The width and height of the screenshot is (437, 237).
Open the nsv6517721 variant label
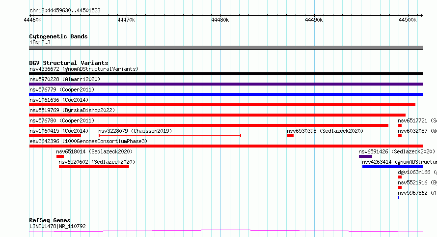(417, 120)
